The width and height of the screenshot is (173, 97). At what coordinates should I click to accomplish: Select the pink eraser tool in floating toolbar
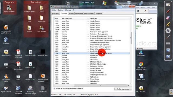coord(168,18)
